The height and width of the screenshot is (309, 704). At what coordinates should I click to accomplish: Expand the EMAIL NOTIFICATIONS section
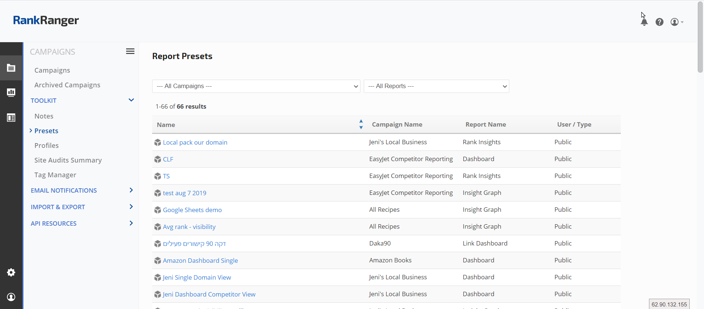click(x=131, y=190)
